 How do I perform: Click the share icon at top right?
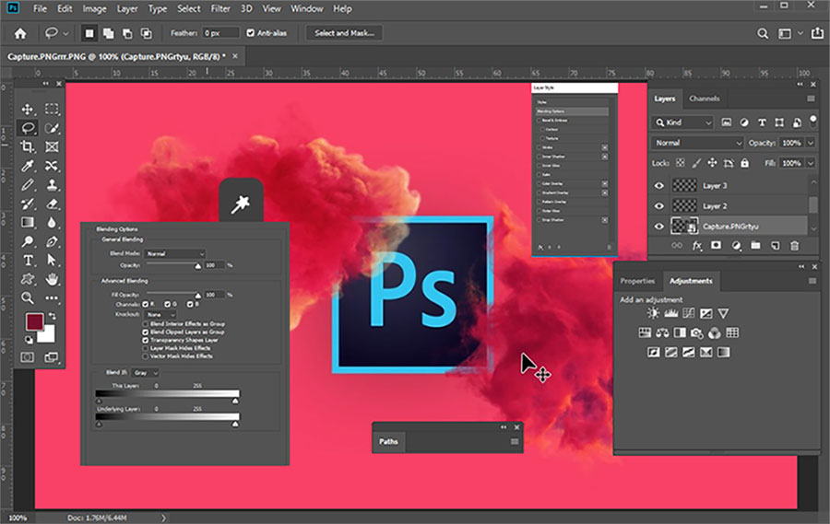click(817, 33)
